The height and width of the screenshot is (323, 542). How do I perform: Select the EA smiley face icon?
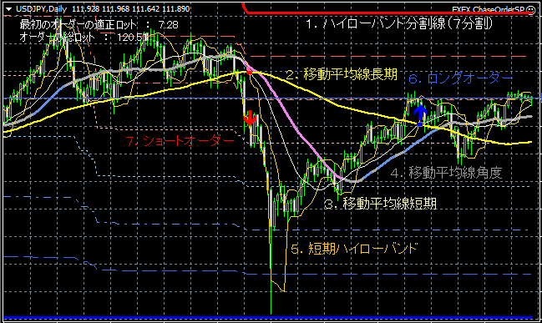[x=530, y=10]
